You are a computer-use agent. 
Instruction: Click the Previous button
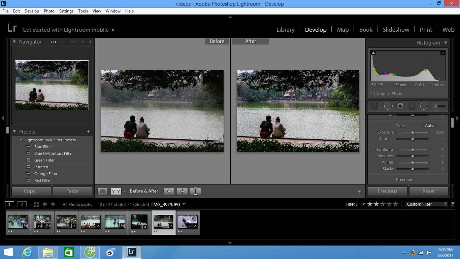pos(388,191)
